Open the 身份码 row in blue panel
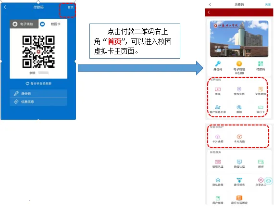Image resolution: width=274 pixels, height=212 pixels. [x=38, y=94]
